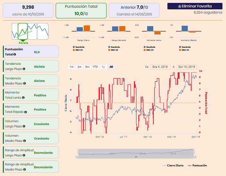This screenshot has height=176, width=226.
Task: Select the YTD range button
Action: (95, 67)
